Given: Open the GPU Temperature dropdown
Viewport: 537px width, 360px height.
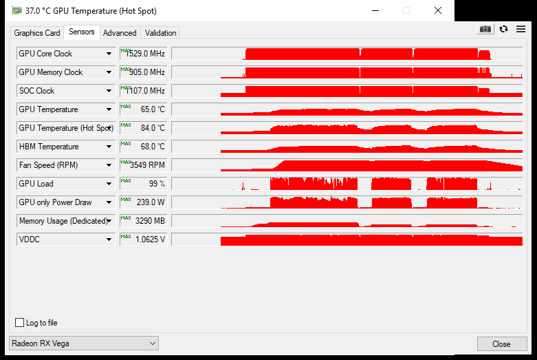Looking at the screenshot, I should [x=109, y=109].
